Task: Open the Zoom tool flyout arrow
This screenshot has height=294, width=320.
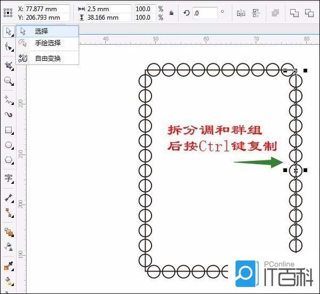Action: 13,85
